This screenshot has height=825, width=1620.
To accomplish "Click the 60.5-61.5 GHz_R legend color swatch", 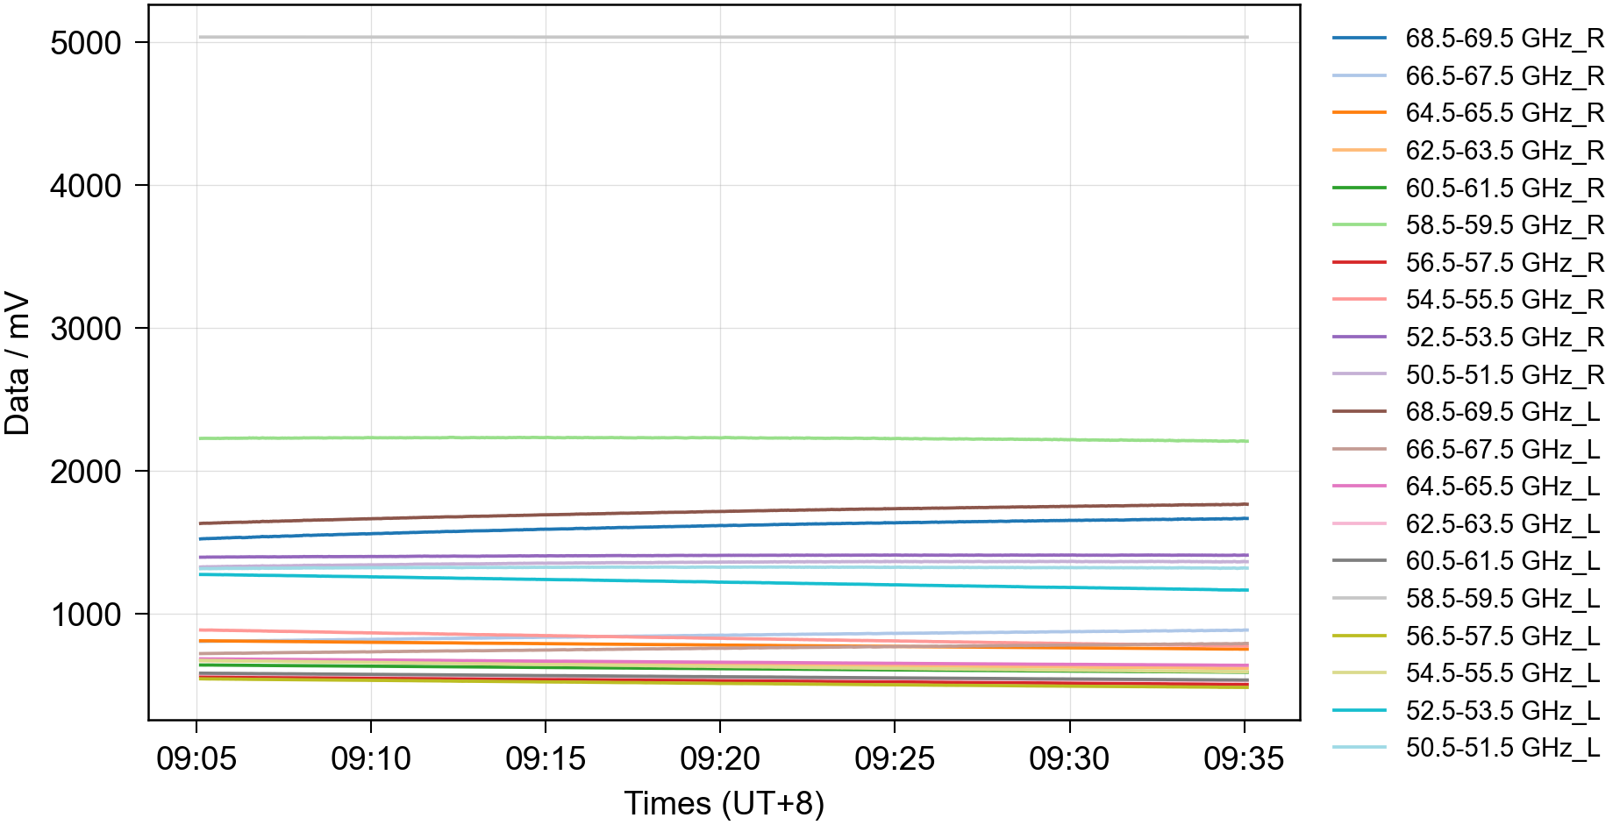I will tap(1359, 188).
